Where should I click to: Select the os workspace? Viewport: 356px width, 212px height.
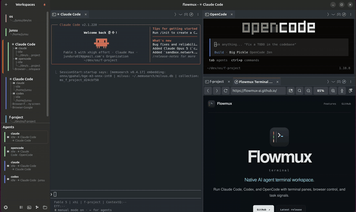(25, 18)
